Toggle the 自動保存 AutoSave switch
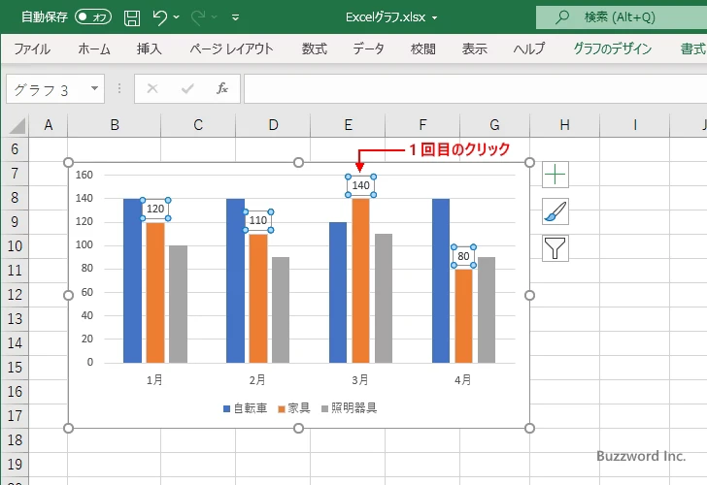The image size is (707, 485). click(x=93, y=17)
